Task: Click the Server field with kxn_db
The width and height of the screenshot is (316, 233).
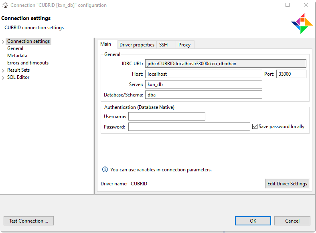Action: coord(204,84)
